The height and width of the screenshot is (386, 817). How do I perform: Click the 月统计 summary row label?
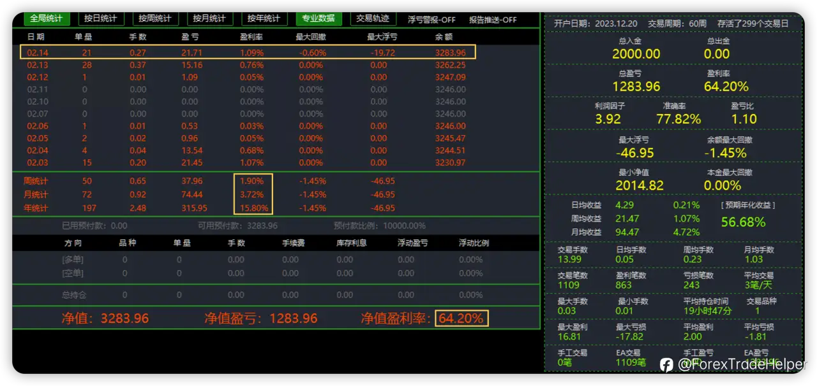[36, 194]
